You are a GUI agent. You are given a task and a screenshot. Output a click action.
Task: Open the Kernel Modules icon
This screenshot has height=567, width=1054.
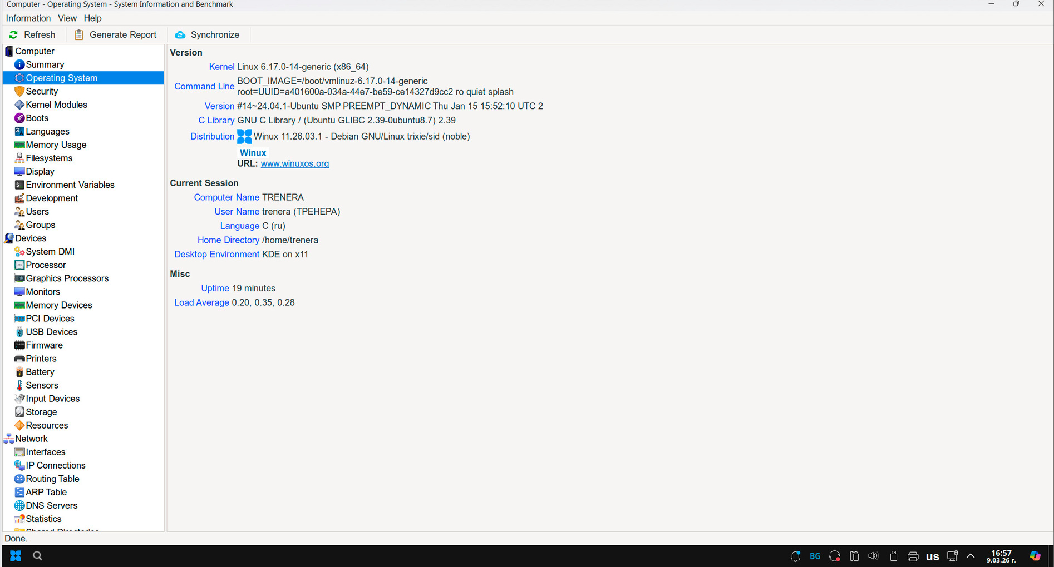19,105
